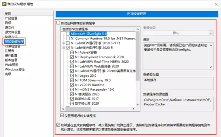The height and width of the screenshot is (137, 221).
Task: Select Microsoft Silverlight 5.1 list entry text
Action: [88, 34]
